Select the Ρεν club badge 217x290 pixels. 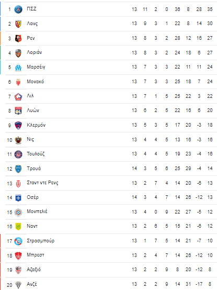(x=18, y=38)
